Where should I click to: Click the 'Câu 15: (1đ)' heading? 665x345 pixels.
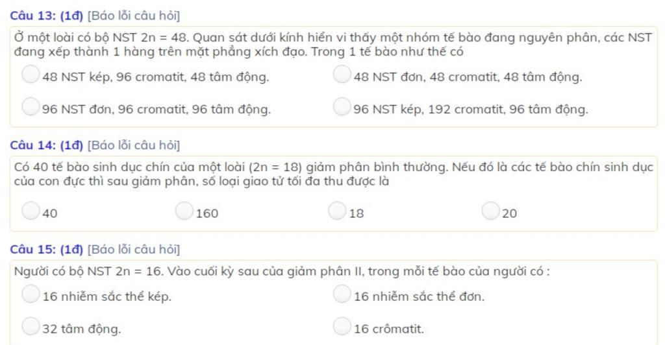[47, 249]
